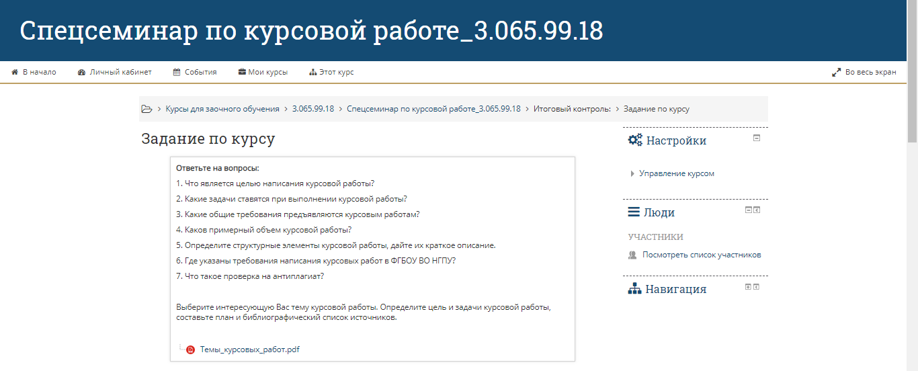The width and height of the screenshot is (918, 371).
Task: Dock the Люди block to the side
Action: pos(757,210)
